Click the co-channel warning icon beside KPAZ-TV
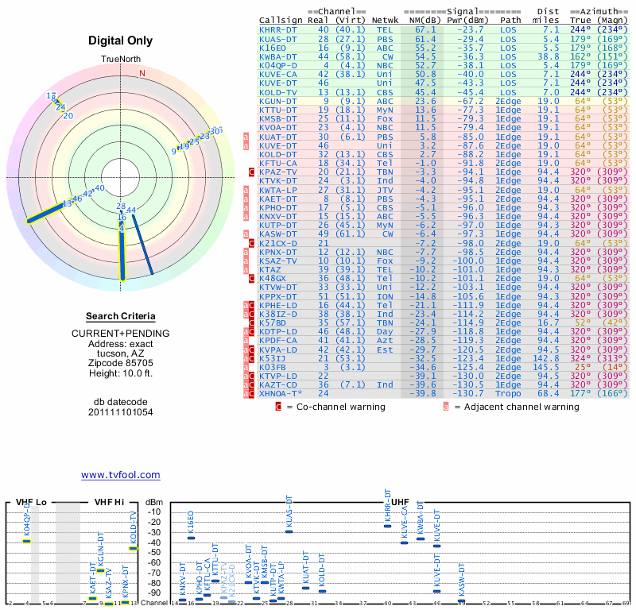Image resolution: width=636 pixels, height=610 pixels. pyautogui.click(x=251, y=172)
